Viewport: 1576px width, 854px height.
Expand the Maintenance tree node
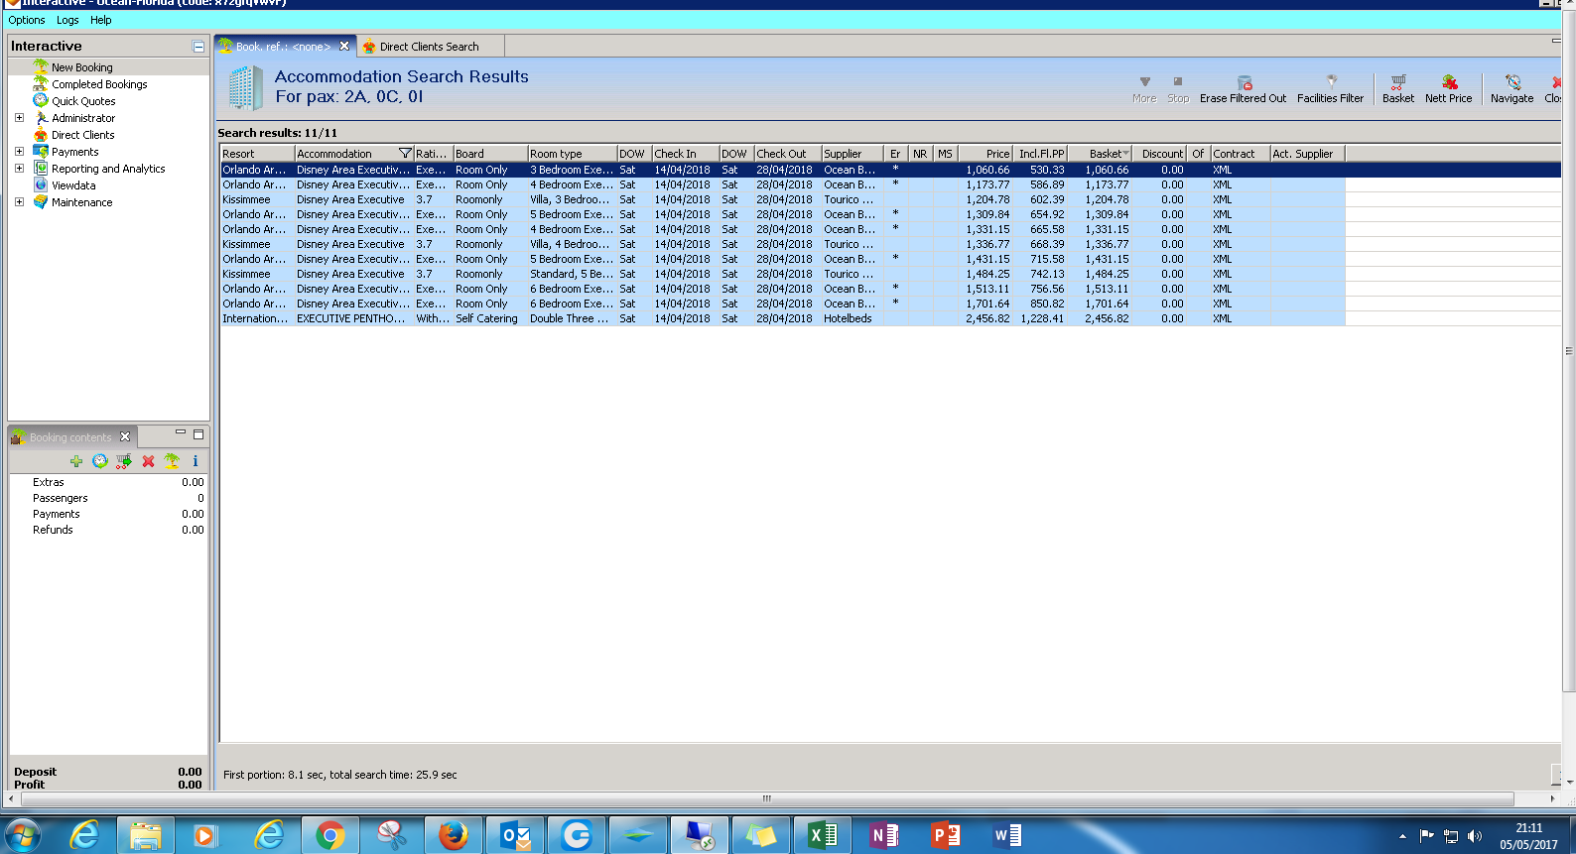19,202
